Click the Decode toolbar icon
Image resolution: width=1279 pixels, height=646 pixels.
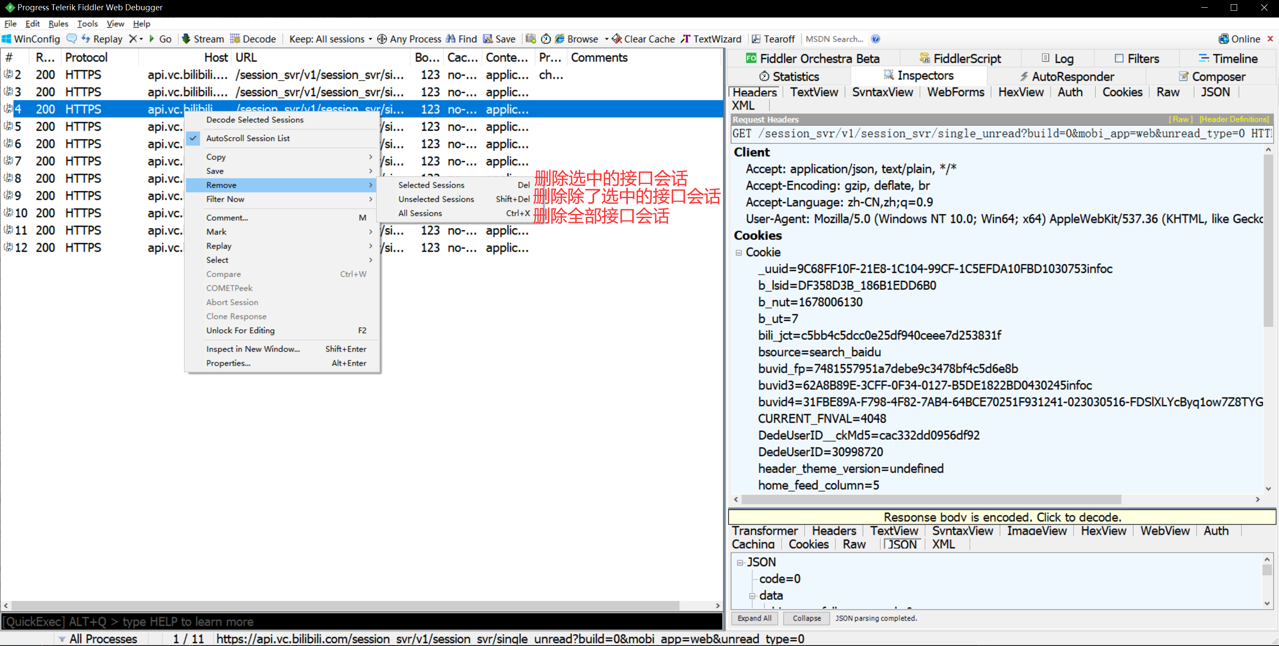(x=235, y=39)
